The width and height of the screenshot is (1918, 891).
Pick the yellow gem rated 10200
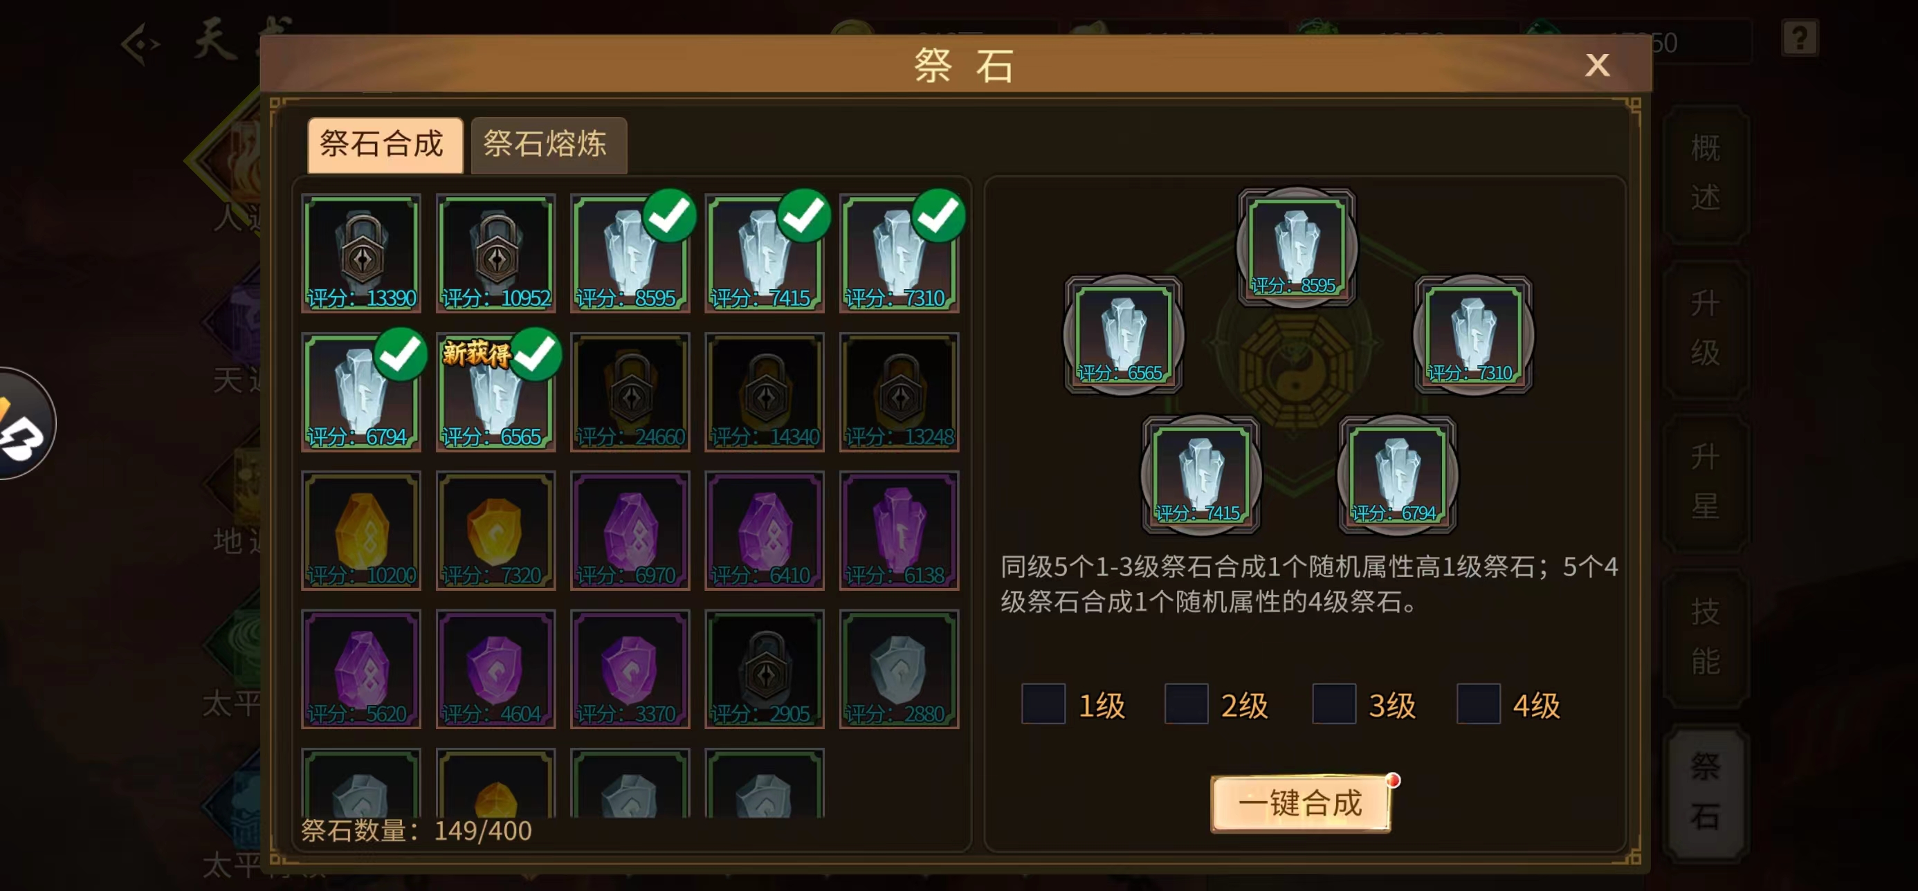(x=361, y=530)
